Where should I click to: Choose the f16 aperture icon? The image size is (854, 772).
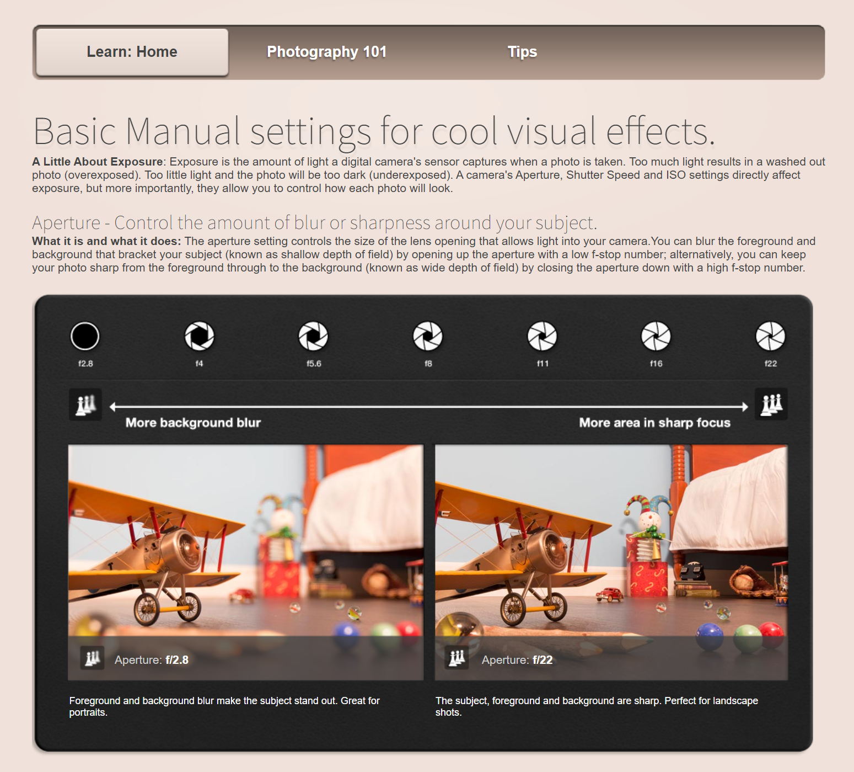coord(656,336)
